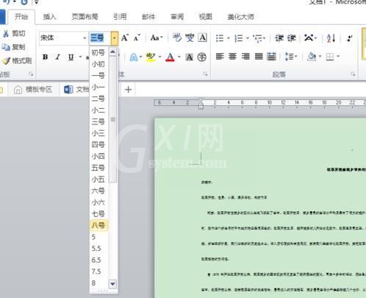
Task: Click the Asian Layout icon
Action: pos(309,38)
